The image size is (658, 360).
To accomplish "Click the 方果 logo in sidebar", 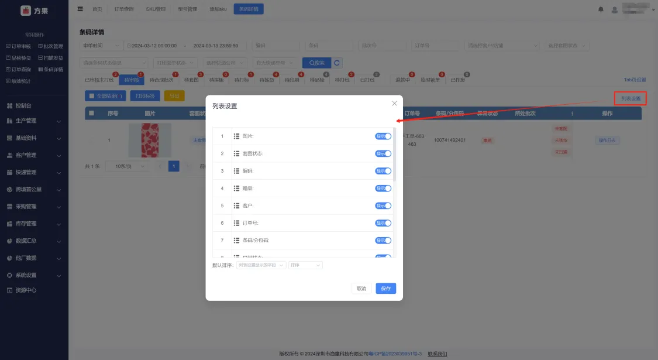I will 35,11.
